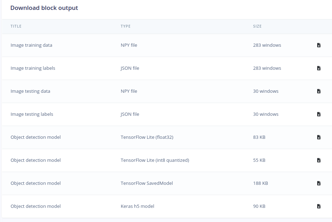Click the 'Keras h5 model' type text
This screenshot has height=222, width=332.
138,206
